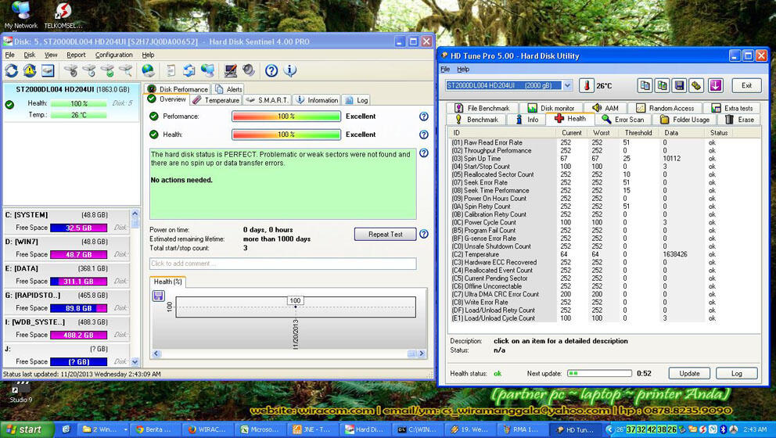Click HD Tune copy text to clipboard icon
The width and height of the screenshot is (776, 438).
[645, 85]
